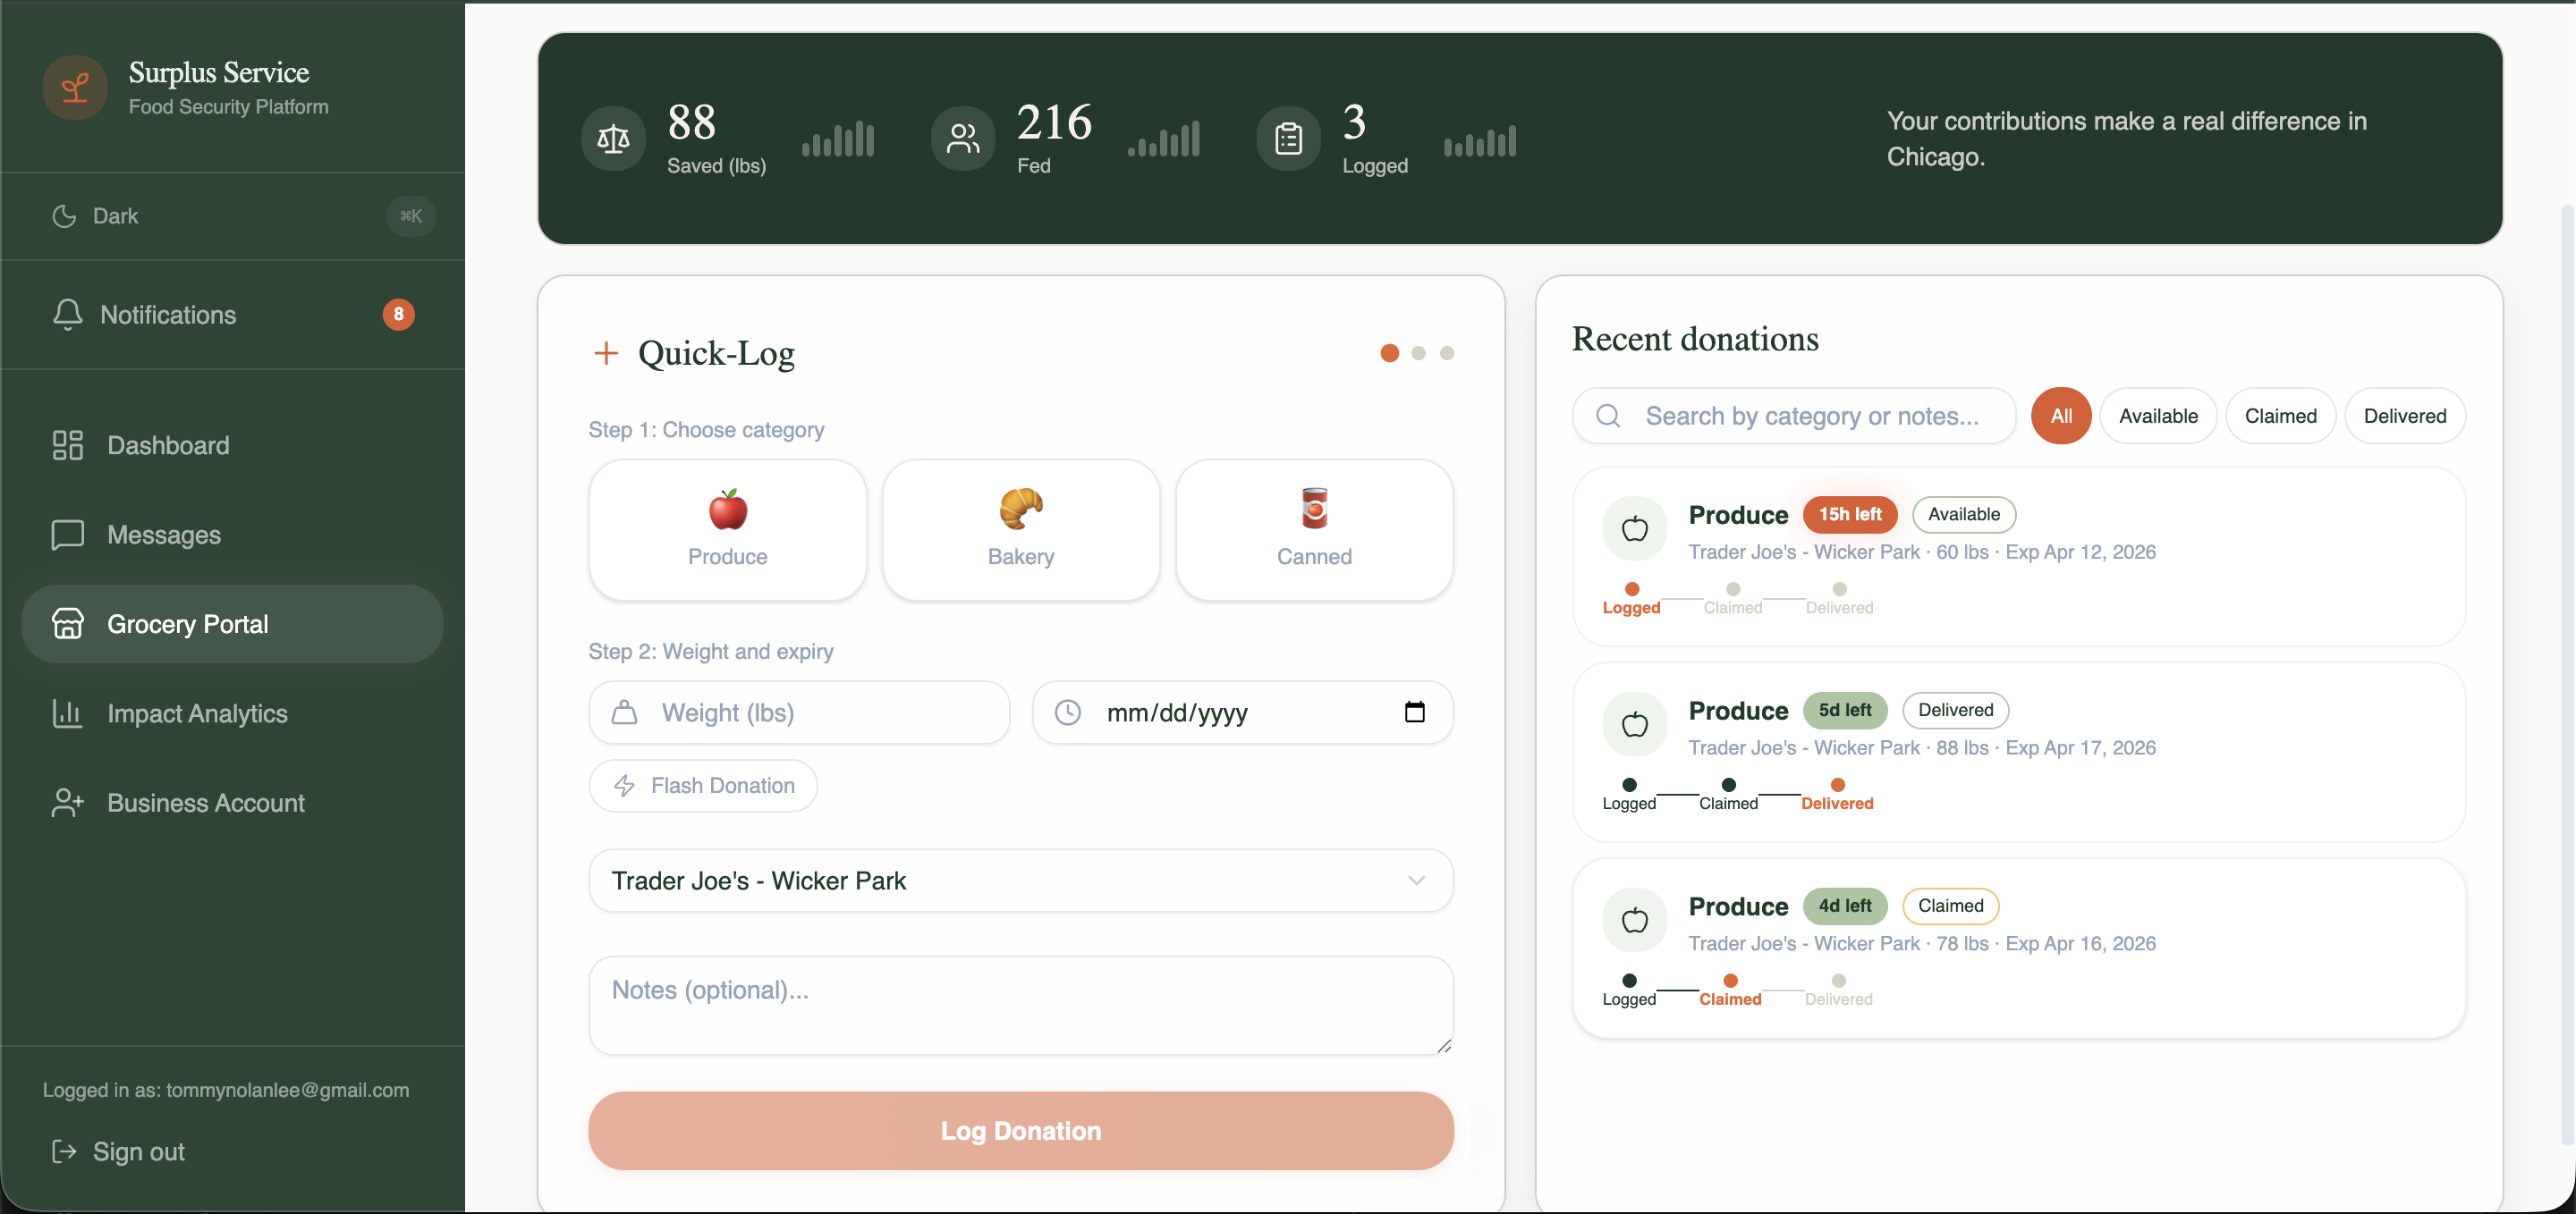Image resolution: width=2576 pixels, height=1214 pixels.
Task: Filter donations by Delivered status
Action: [2403, 416]
